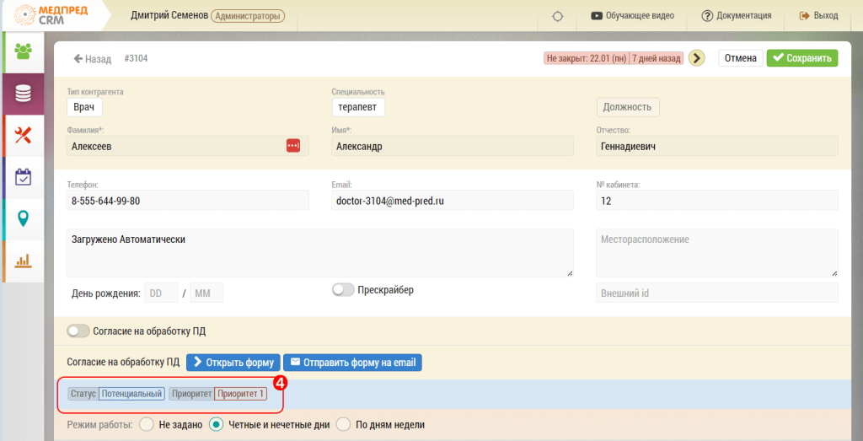Open the calendar tasks sidebar icon
Viewport: 863px width, 441px height.
(x=23, y=177)
